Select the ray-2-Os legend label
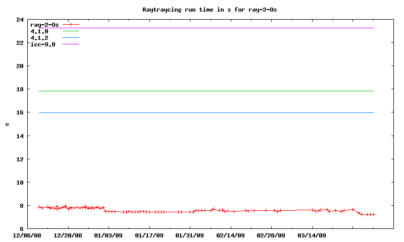Image resolution: width=404 pixels, height=242 pixels. point(44,25)
